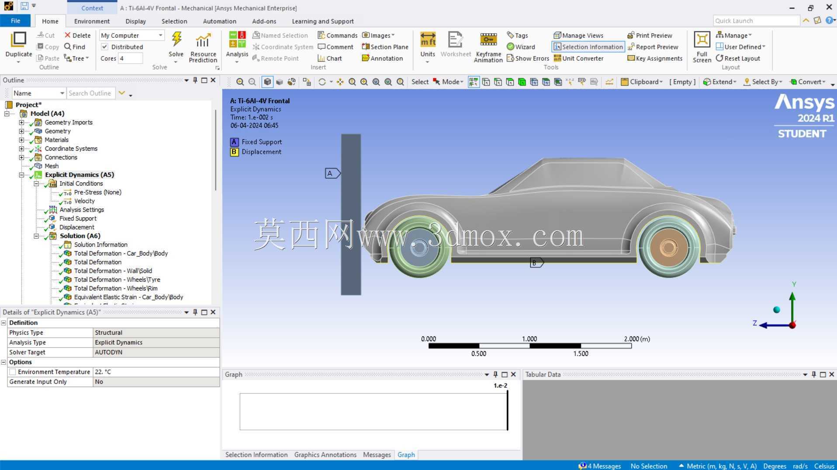
Task: Collapse the Definition section in Details
Action: pyautogui.click(x=4, y=323)
